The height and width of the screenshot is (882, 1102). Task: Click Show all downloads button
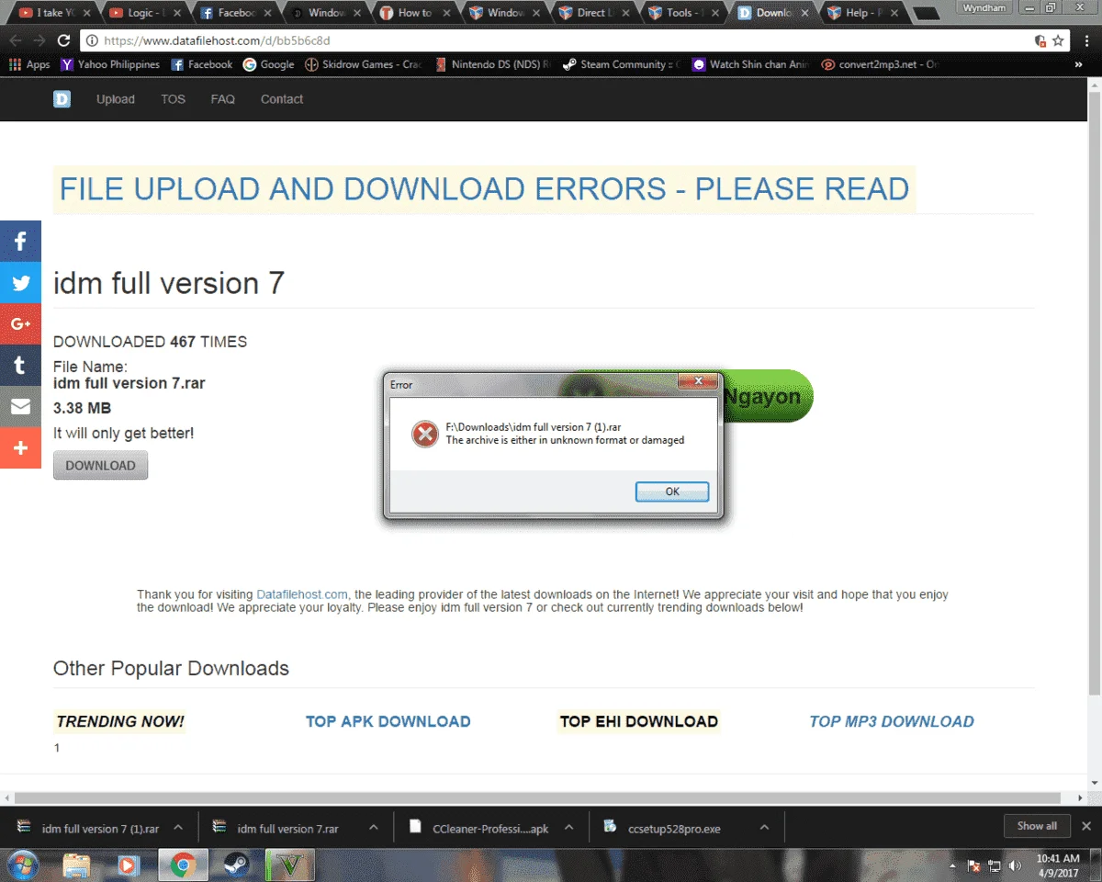(1037, 826)
